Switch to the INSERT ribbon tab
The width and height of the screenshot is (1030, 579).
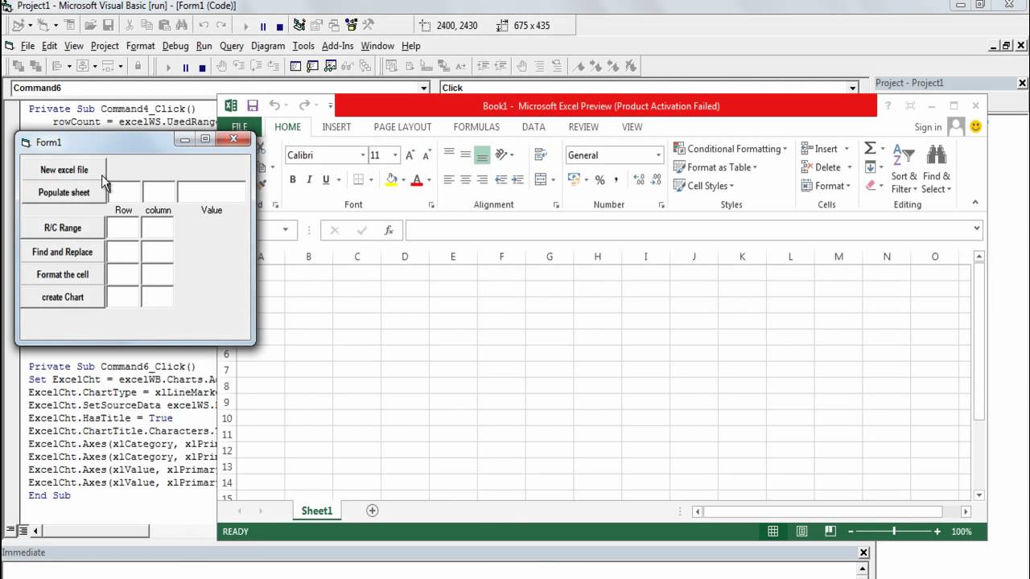336,127
